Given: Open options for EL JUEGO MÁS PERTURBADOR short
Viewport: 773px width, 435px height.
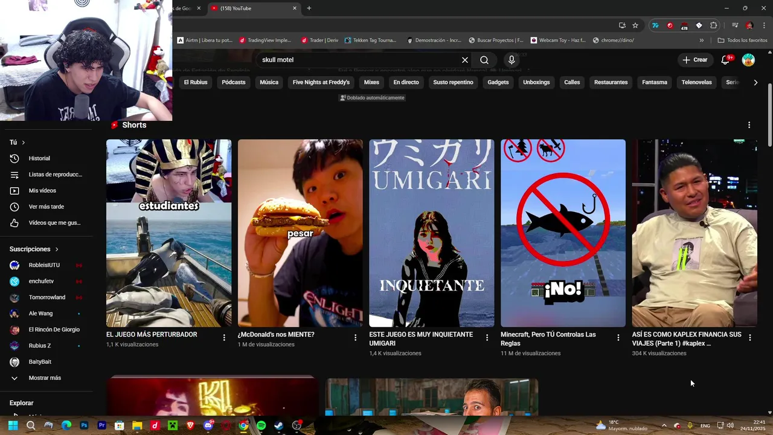Looking at the screenshot, I should point(224,338).
